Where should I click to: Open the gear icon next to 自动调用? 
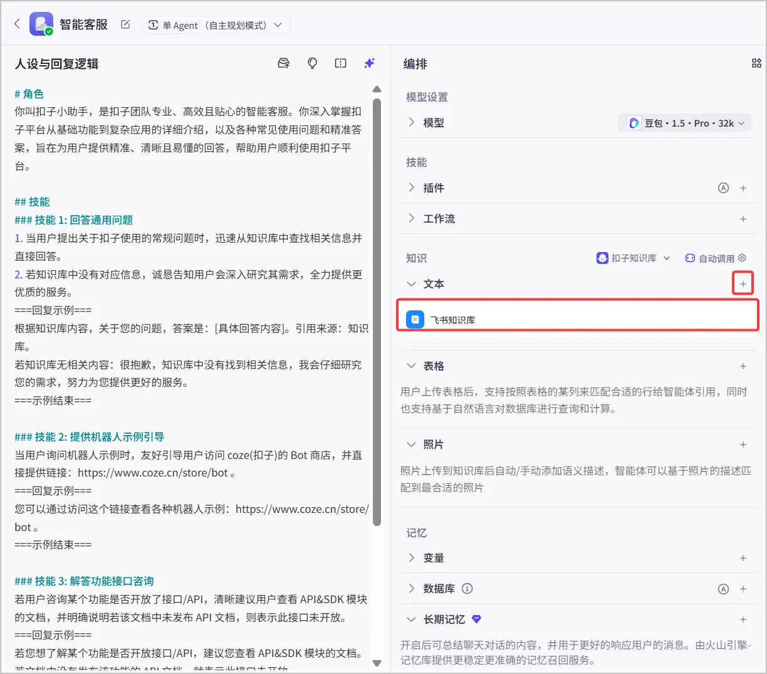[x=743, y=258]
